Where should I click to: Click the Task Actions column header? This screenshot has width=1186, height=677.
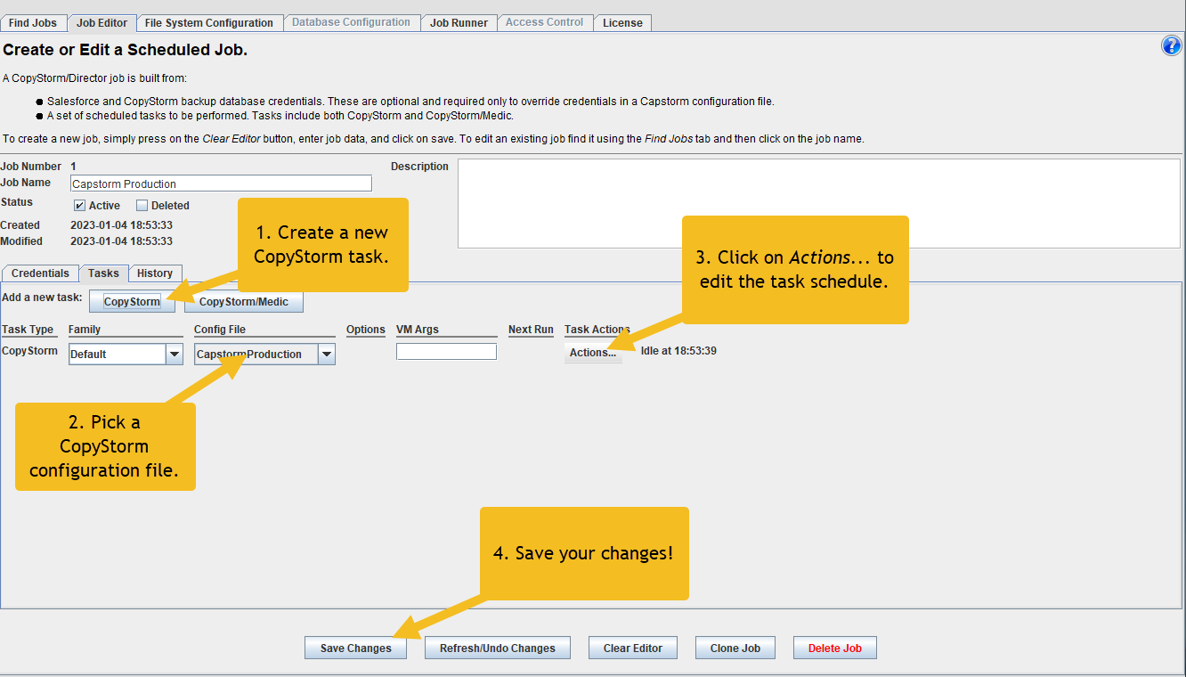(597, 330)
